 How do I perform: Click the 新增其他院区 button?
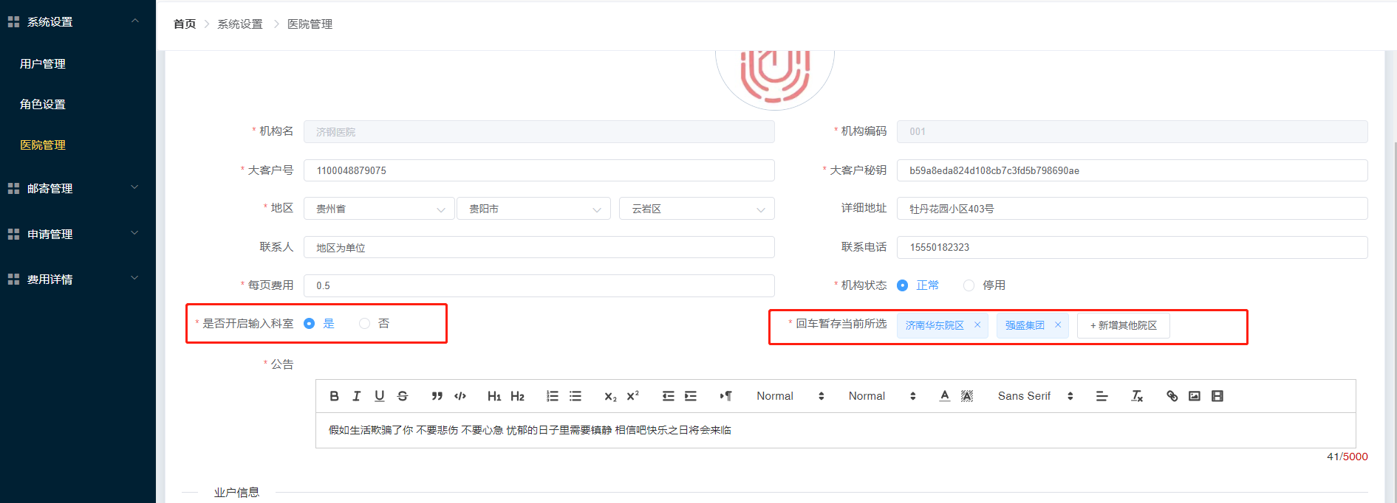point(1123,325)
